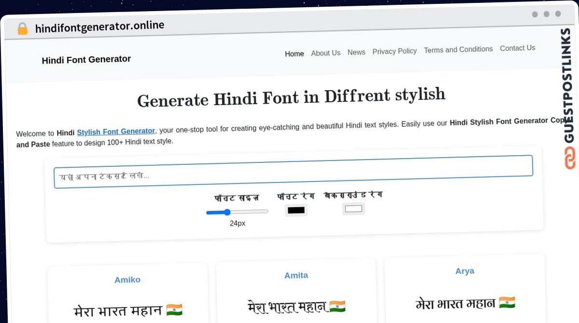Open the Contact Us page
Viewport: 579px width, 323px height.
(x=518, y=48)
